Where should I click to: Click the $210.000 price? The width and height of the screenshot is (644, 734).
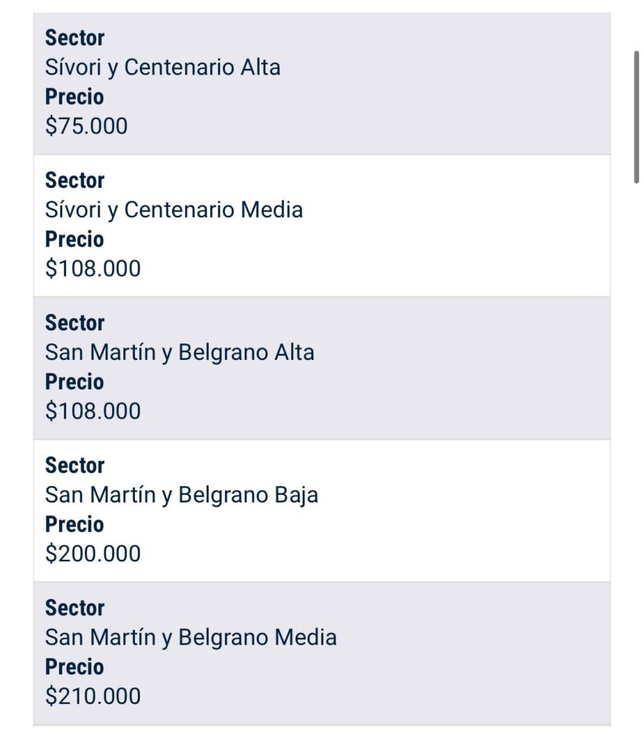point(93,696)
